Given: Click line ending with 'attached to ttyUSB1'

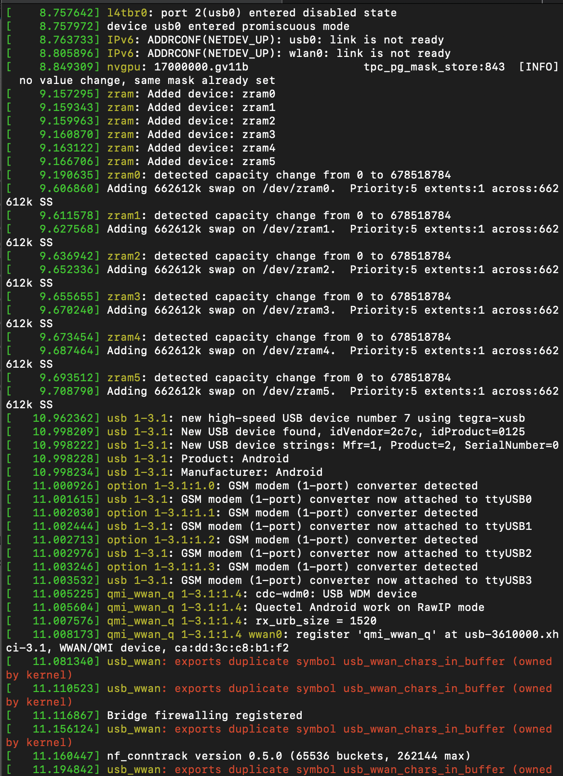Looking at the screenshot, I should 269,526.
